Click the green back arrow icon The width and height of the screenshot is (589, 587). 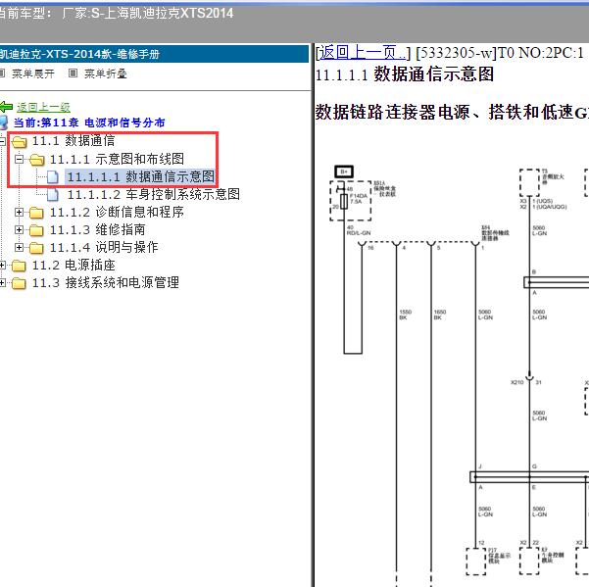(6, 107)
